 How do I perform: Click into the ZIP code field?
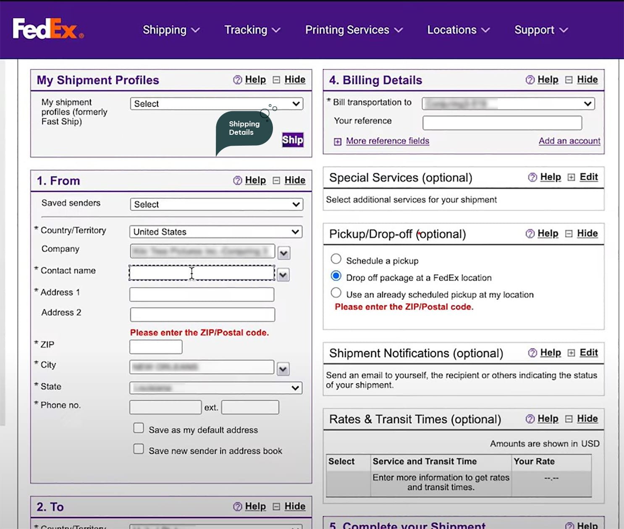click(x=156, y=347)
